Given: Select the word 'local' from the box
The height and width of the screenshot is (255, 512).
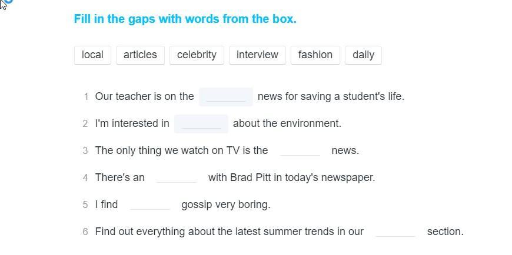Looking at the screenshot, I should pyautogui.click(x=92, y=55).
